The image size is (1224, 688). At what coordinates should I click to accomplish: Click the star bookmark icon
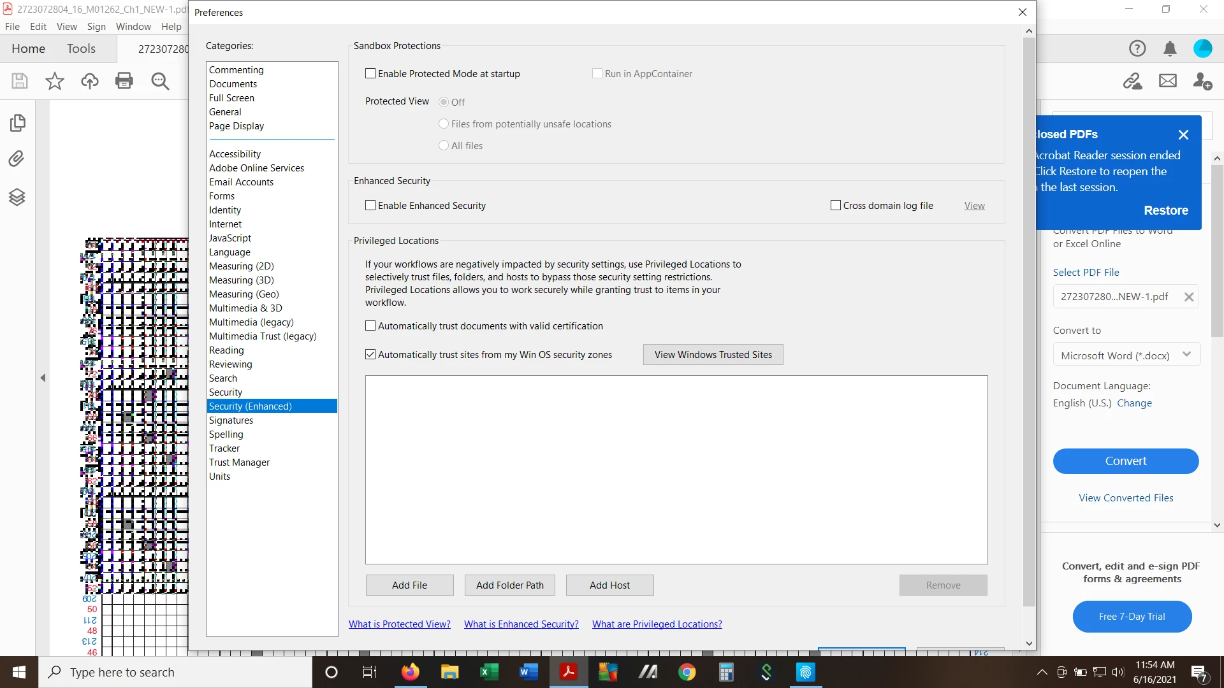(55, 81)
